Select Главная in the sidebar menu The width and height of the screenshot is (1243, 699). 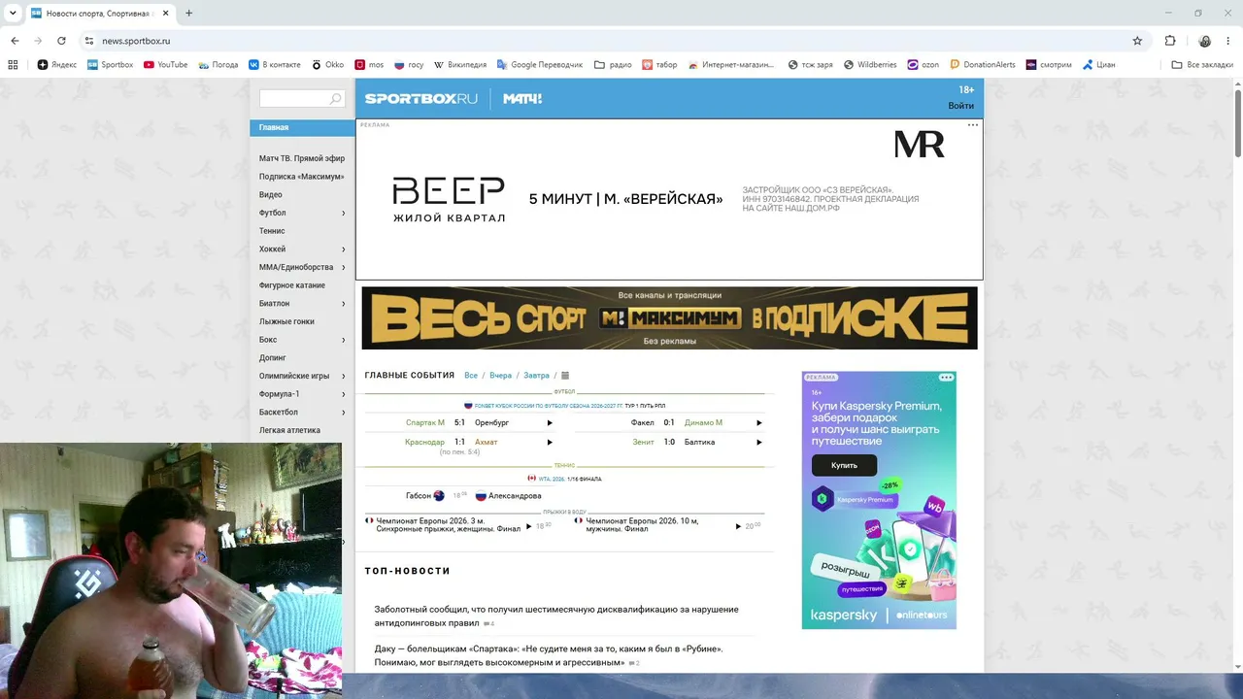coord(302,127)
